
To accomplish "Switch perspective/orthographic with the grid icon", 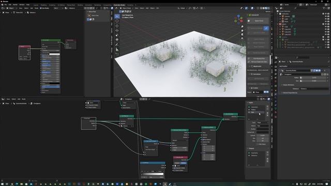I will coord(242,38).
